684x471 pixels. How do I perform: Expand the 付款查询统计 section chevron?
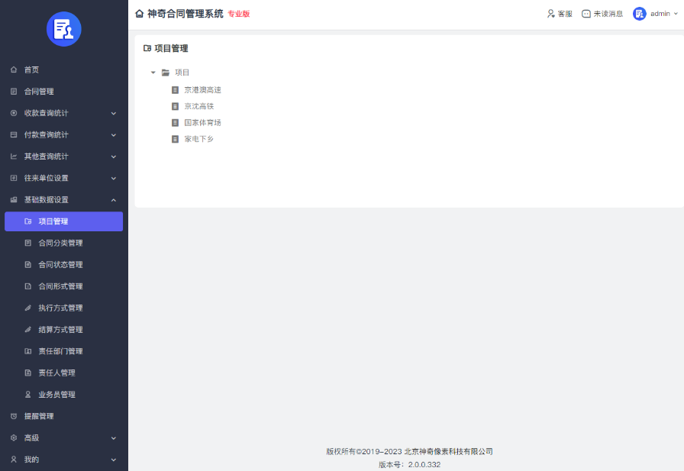(x=113, y=134)
